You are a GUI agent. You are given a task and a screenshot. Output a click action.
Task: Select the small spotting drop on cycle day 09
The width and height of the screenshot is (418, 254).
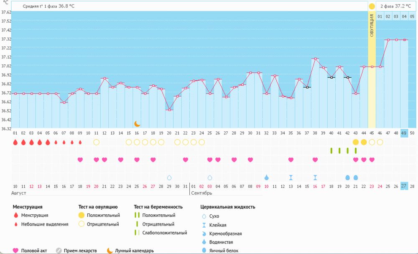click(x=80, y=142)
